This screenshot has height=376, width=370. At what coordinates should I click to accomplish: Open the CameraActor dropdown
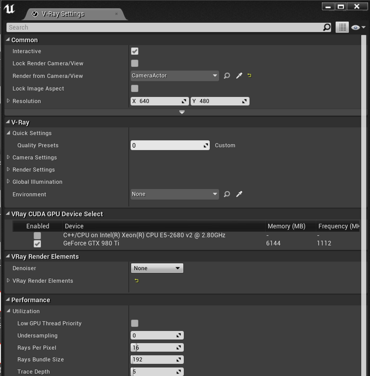174,76
